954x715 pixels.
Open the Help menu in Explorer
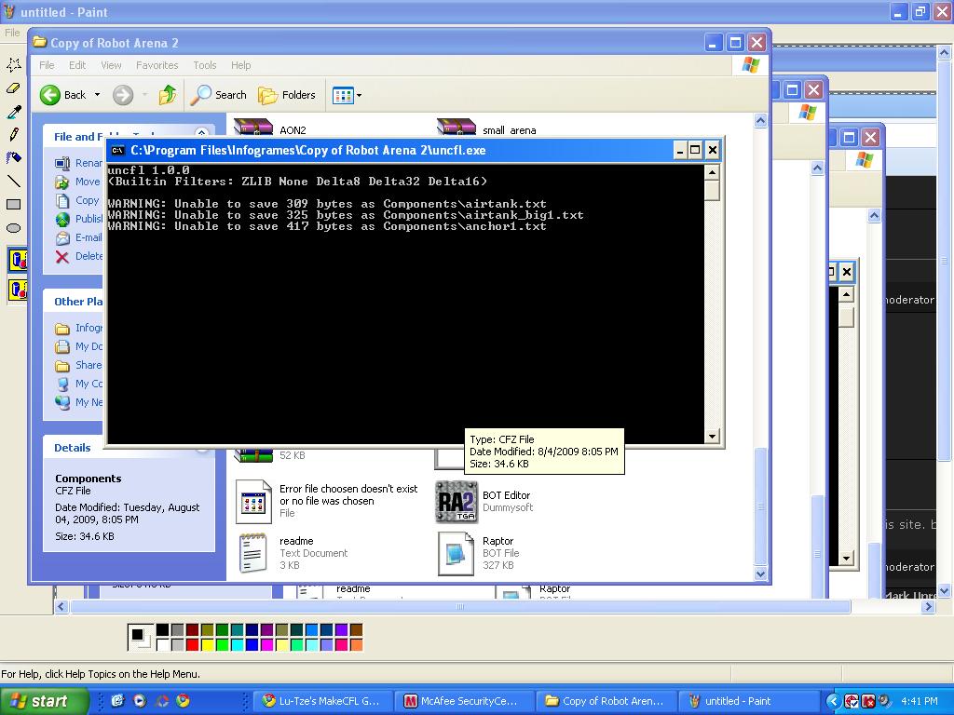(240, 65)
